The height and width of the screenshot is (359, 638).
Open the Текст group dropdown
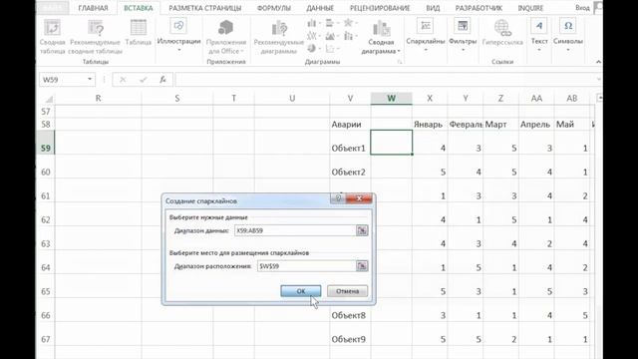tap(539, 36)
